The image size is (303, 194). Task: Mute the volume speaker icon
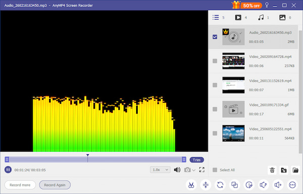tap(177, 170)
